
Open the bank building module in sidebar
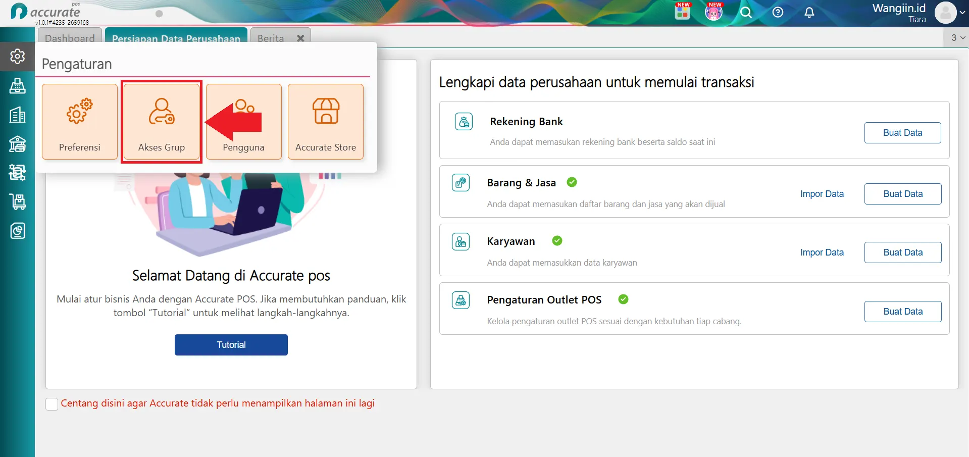point(17,144)
